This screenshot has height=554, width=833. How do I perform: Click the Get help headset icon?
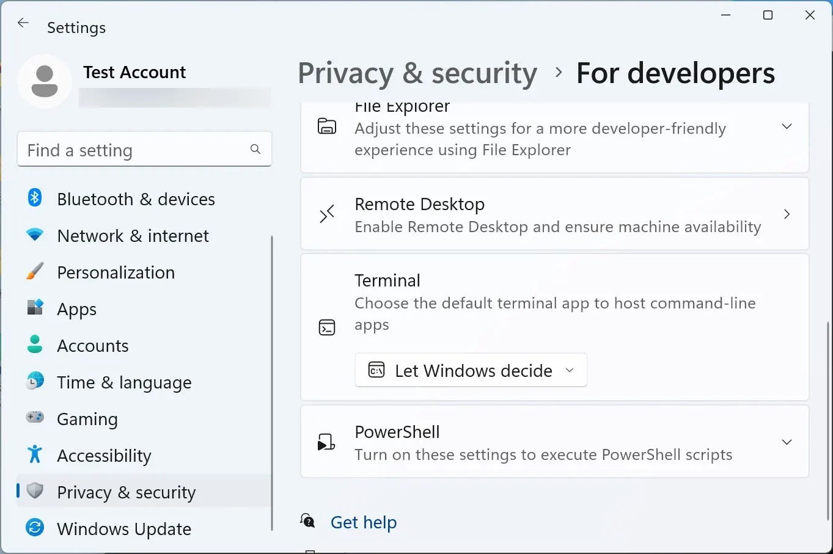click(307, 521)
